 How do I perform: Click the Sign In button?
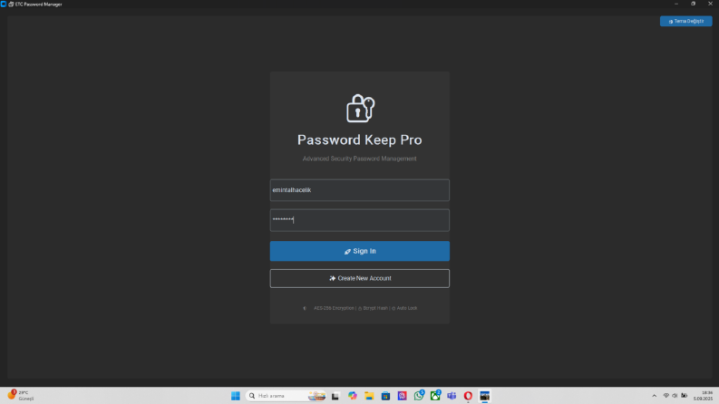click(x=359, y=251)
